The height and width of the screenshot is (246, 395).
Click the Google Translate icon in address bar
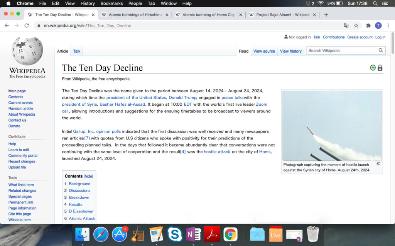(346, 26)
